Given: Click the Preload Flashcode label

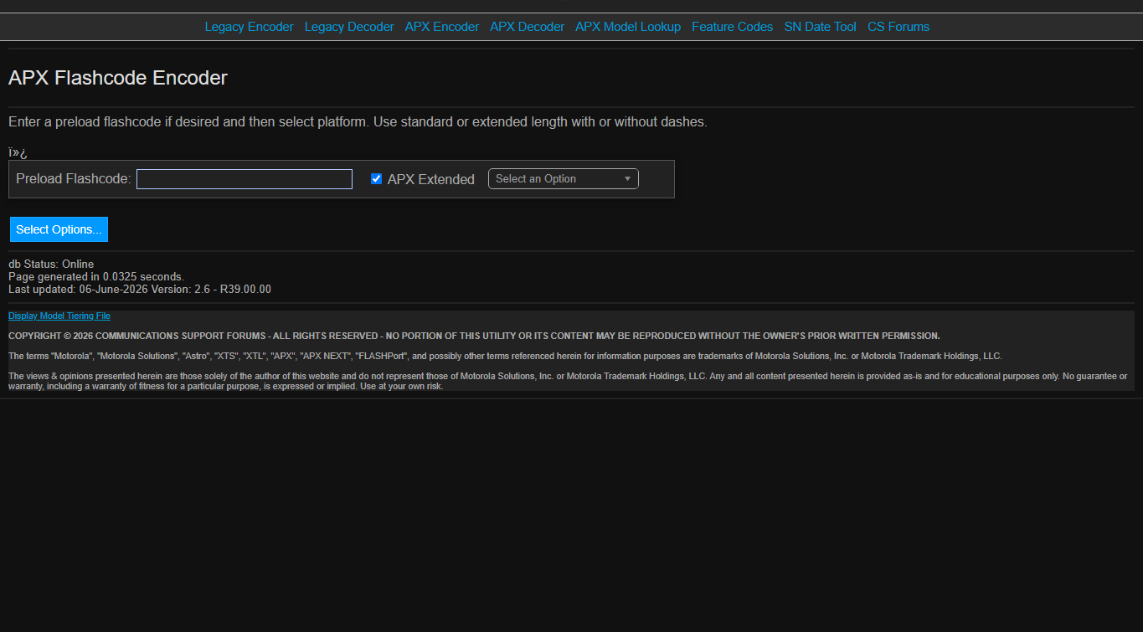Looking at the screenshot, I should click(74, 179).
